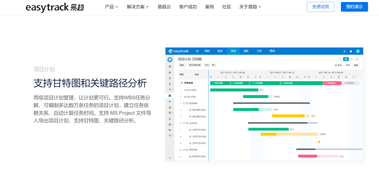Click the project icon left of 开发项目
The image size is (379, 188).
click(x=182, y=83)
